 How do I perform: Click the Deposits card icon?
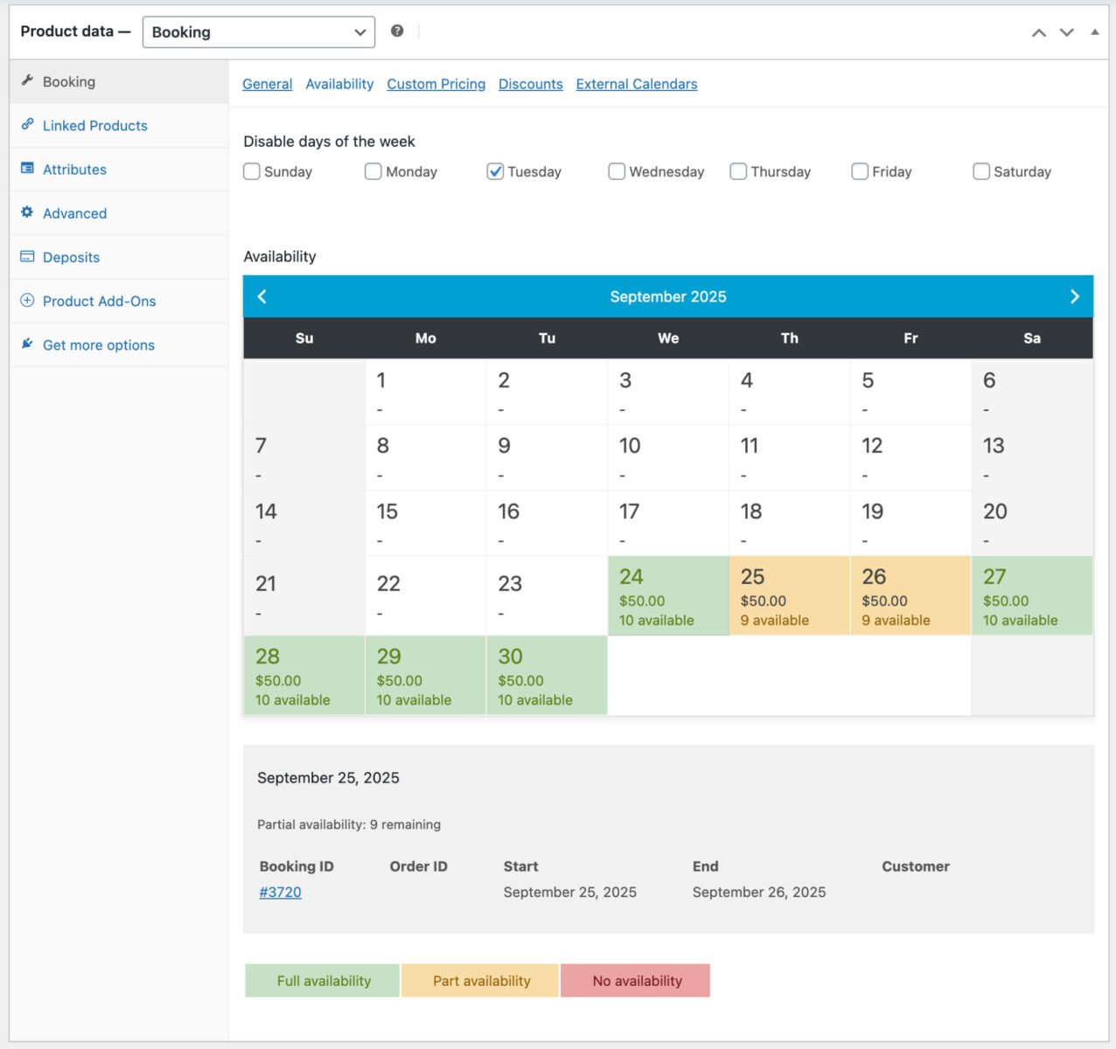click(27, 256)
